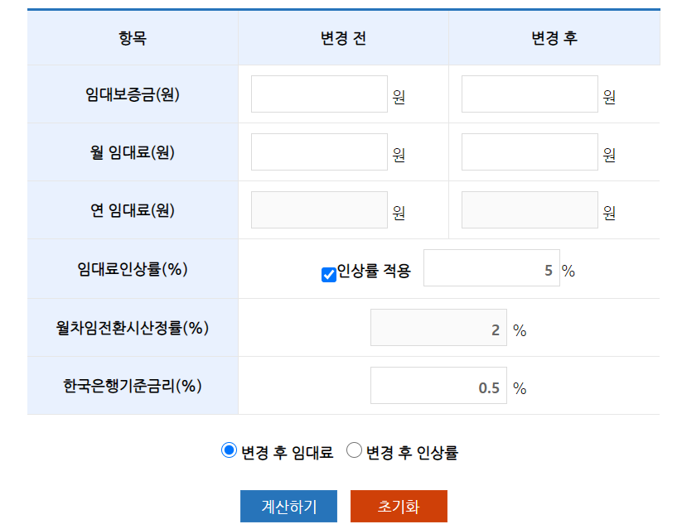This screenshot has height=529, width=682.
Task: Click the 월 임대료 변경 전 input field
Action: (x=319, y=151)
